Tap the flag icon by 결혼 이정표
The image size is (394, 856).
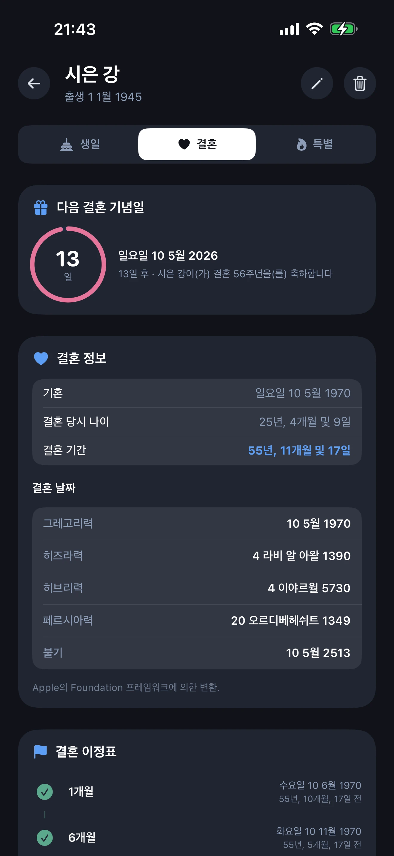coord(41,751)
